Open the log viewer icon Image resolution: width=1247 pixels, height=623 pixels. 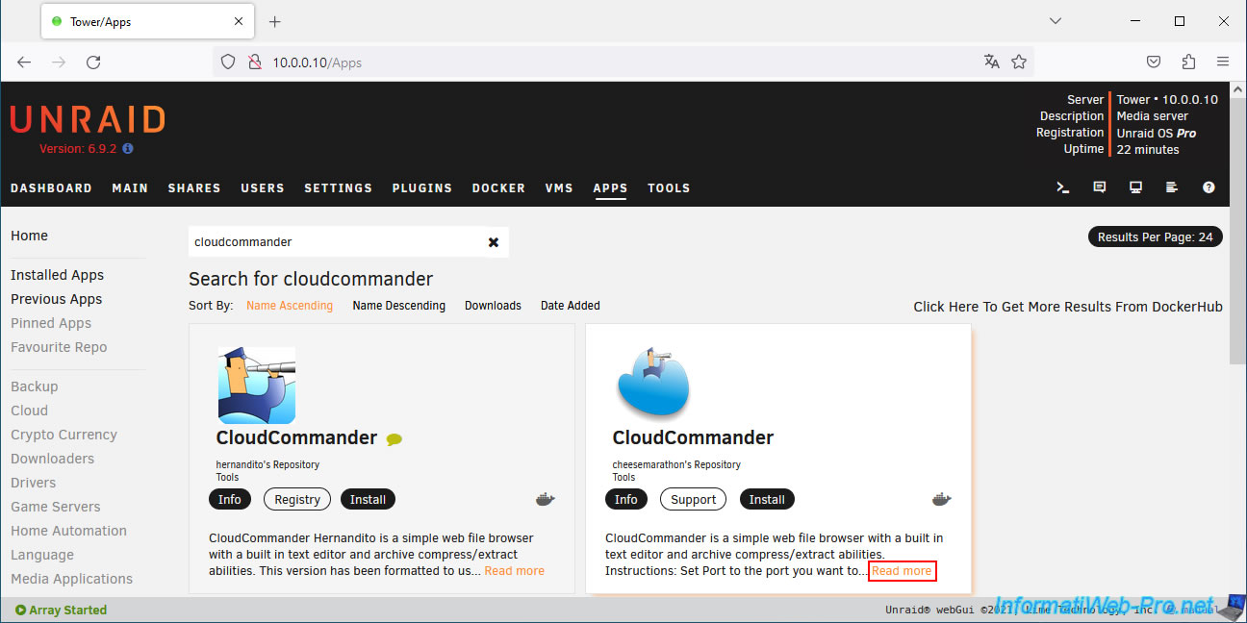1172,188
